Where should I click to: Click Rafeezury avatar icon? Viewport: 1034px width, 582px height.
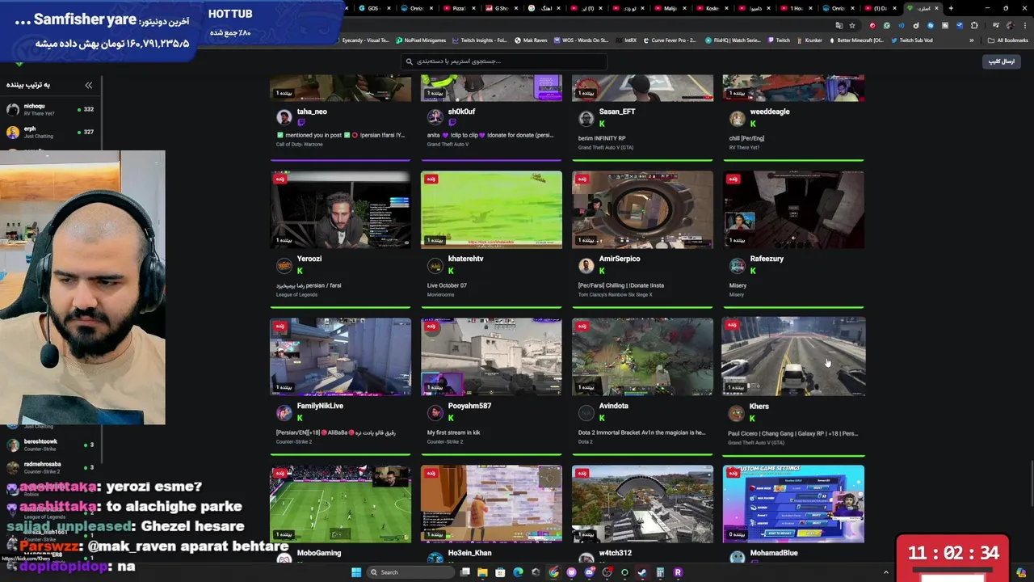737,265
